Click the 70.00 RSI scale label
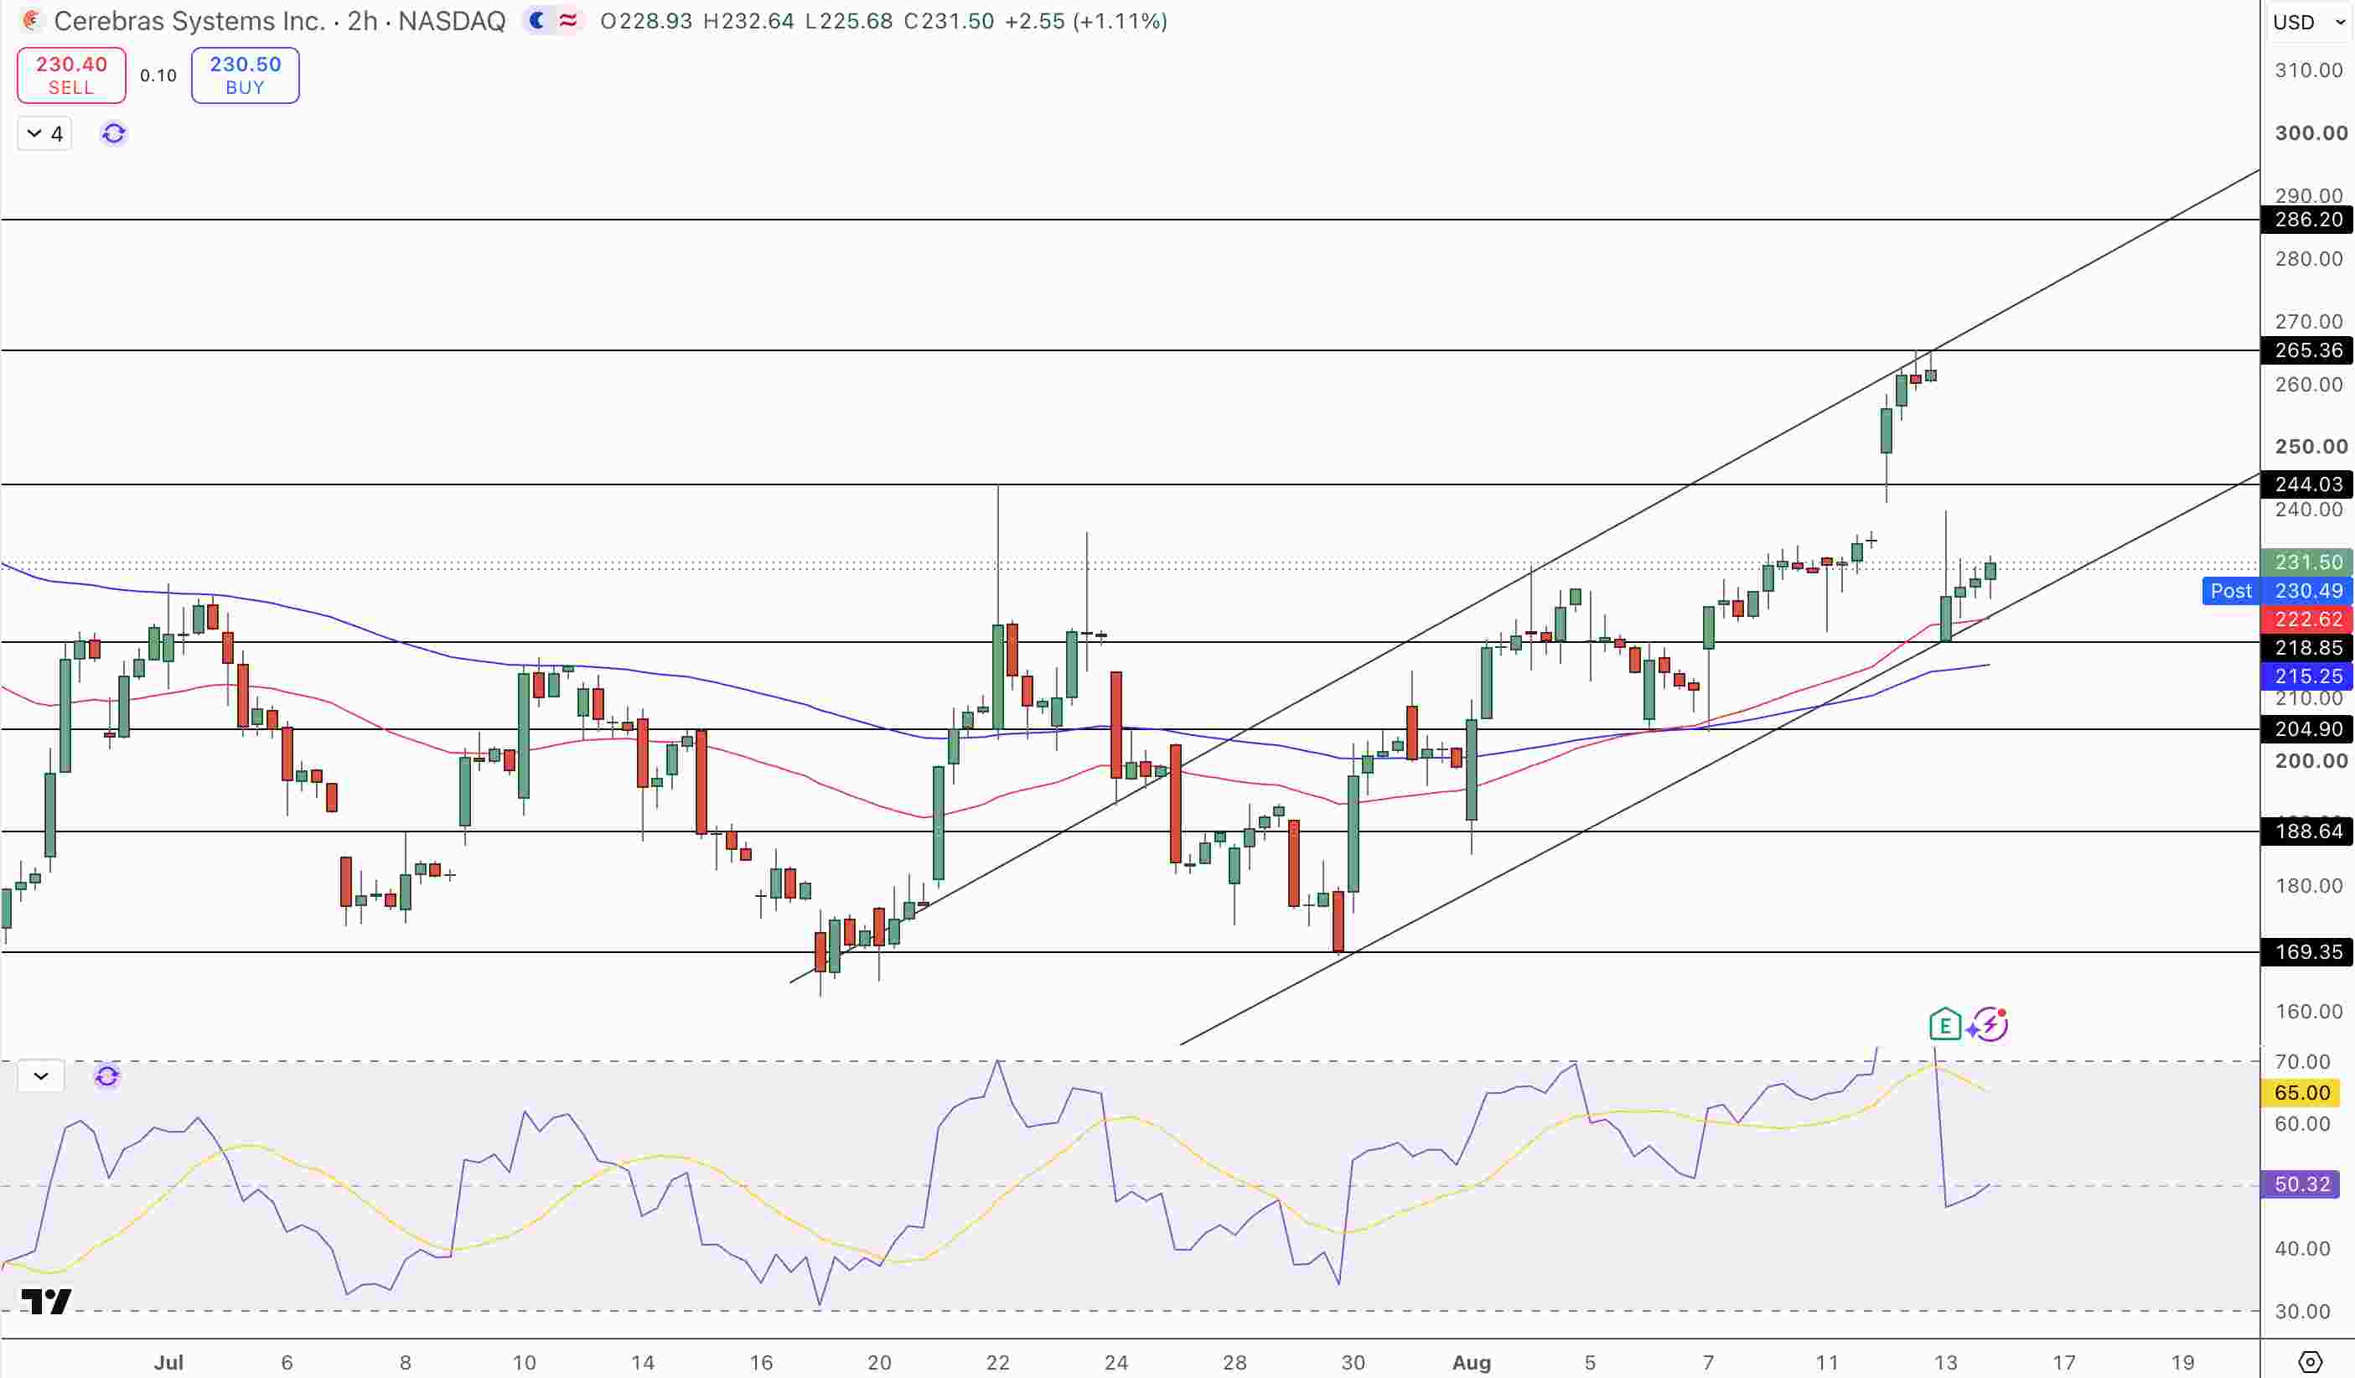The width and height of the screenshot is (2355, 1378). pyautogui.click(x=2303, y=1061)
